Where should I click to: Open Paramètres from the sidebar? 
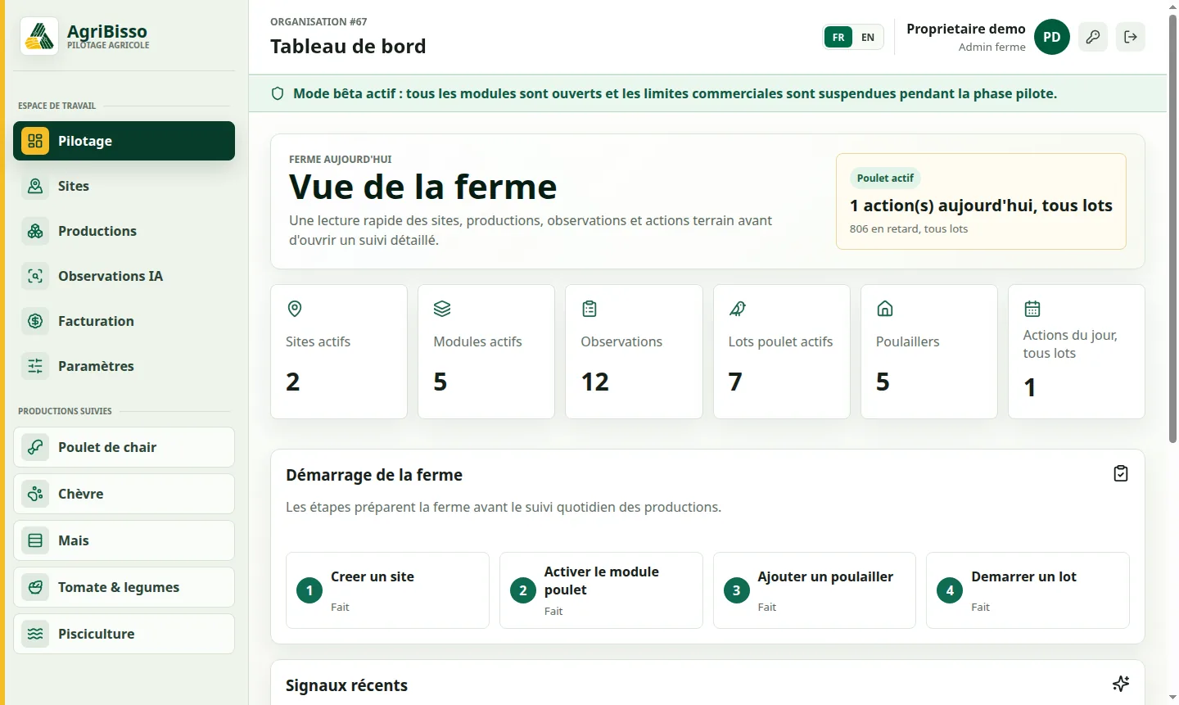[x=124, y=366]
